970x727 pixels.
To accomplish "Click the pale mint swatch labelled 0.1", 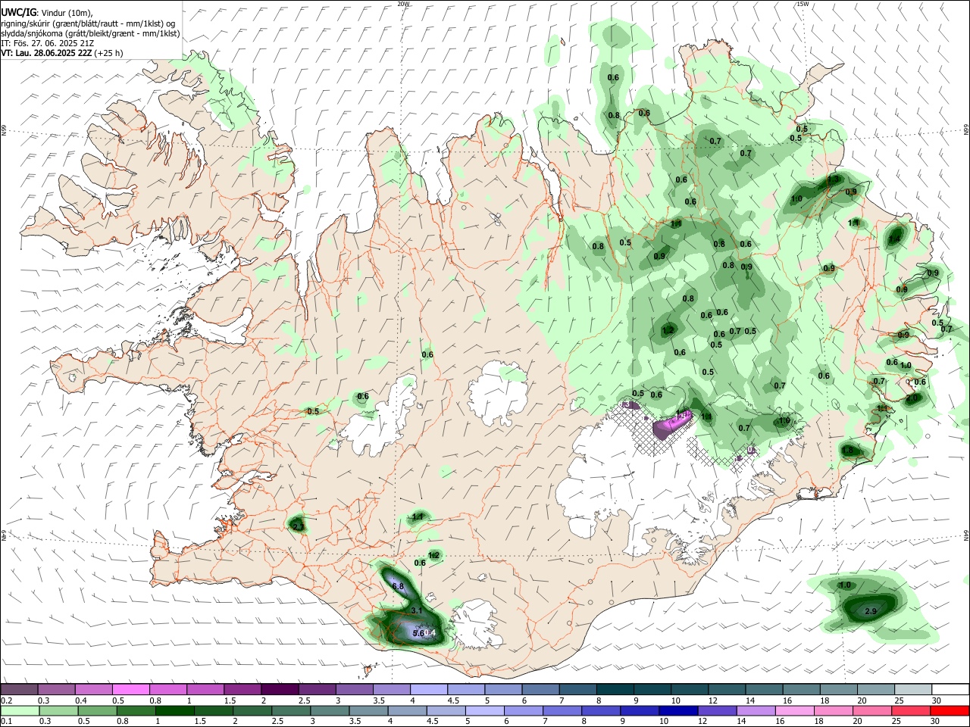I will 20,710.
